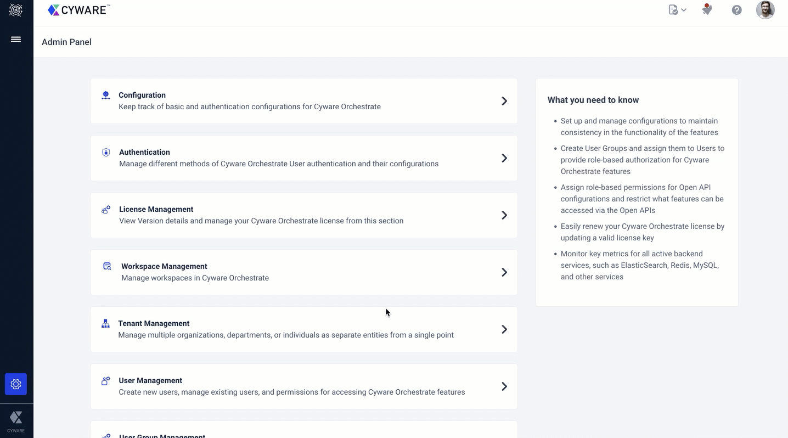
Task: Click the CYWARE brand logo in header
Action: tap(79, 10)
